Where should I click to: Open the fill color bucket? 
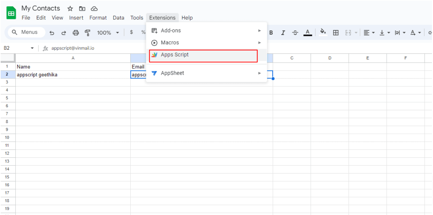323,32
